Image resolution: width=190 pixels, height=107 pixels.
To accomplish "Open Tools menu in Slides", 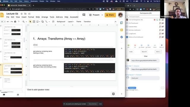I will [52, 17].
